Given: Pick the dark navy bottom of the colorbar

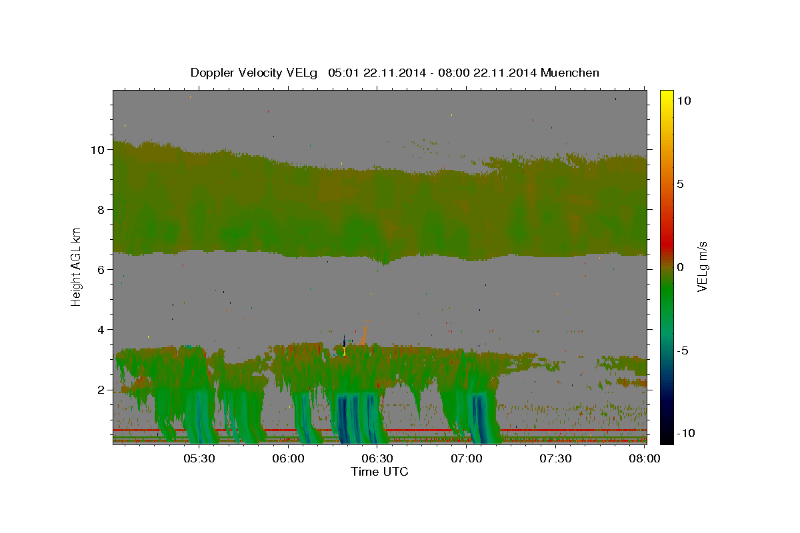Looking at the screenshot, I should coord(667,436).
